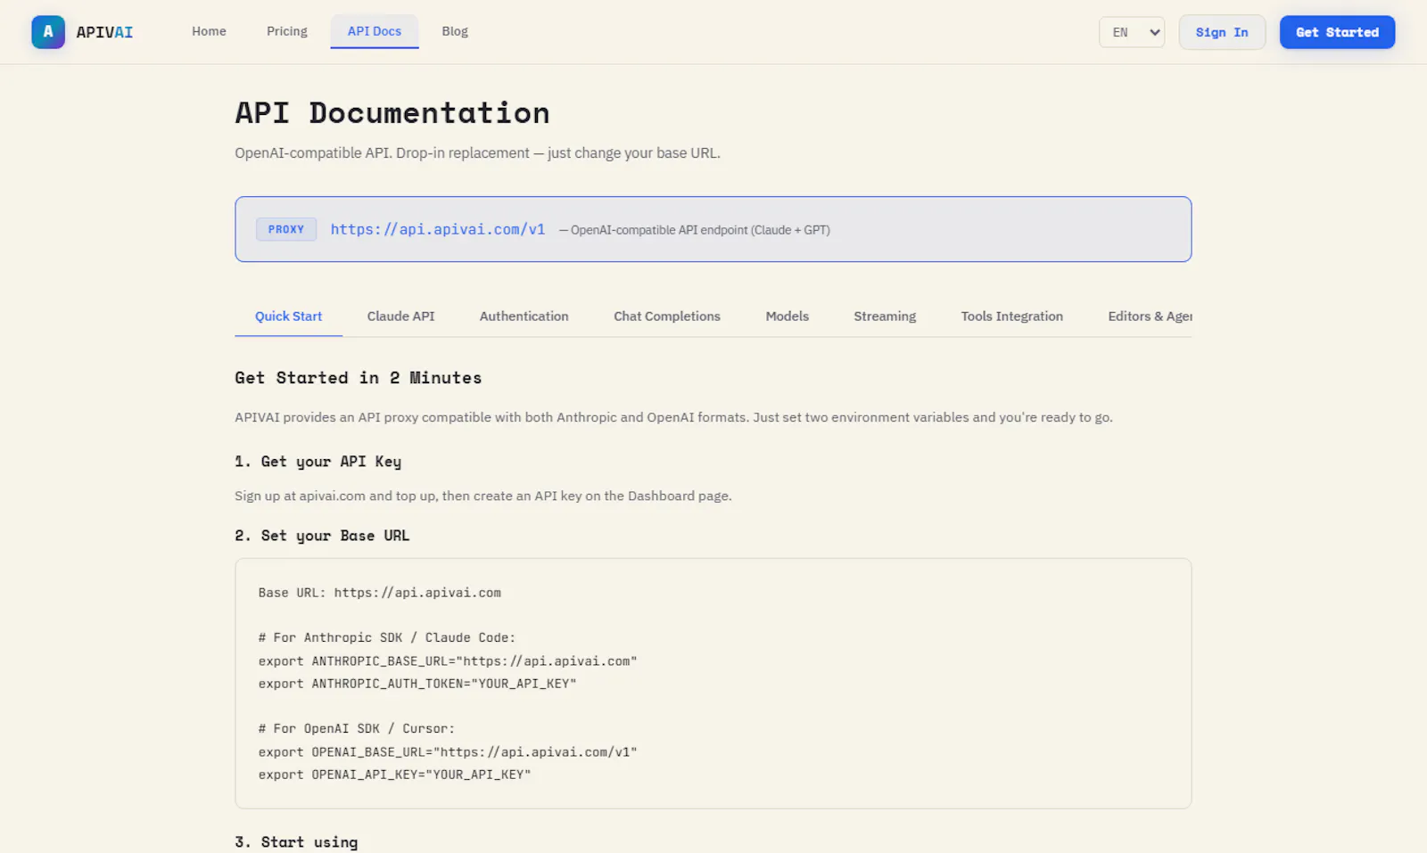1427x853 pixels.
Task: Click the 'Sign up at apivai.com' instruction text
Action: [483, 496]
